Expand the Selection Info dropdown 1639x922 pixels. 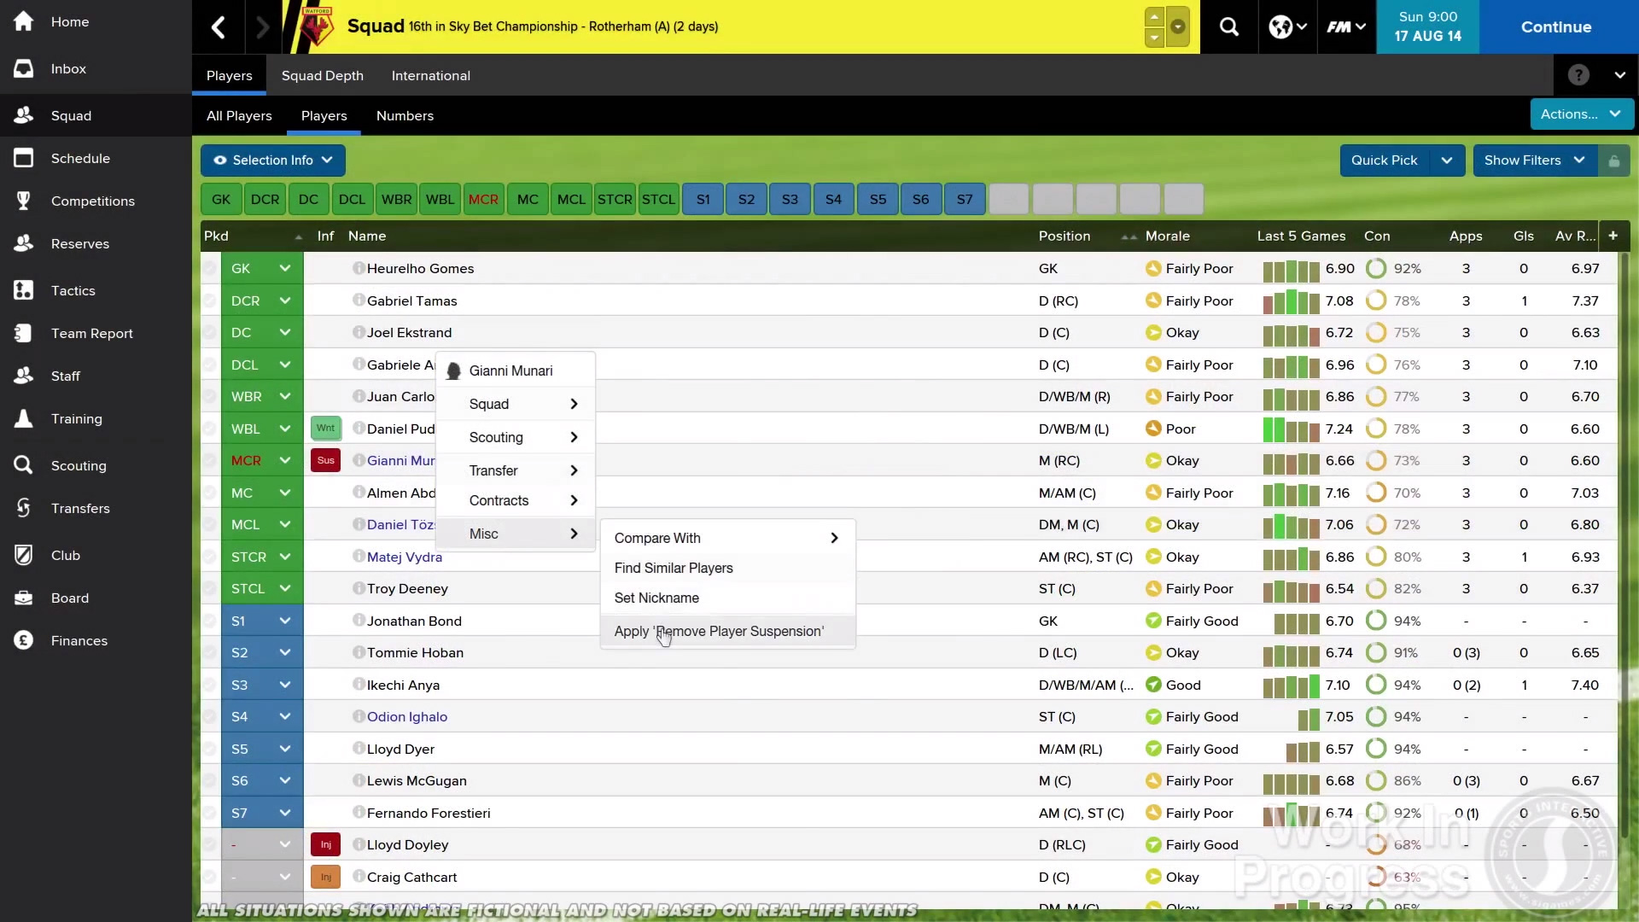click(x=272, y=160)
